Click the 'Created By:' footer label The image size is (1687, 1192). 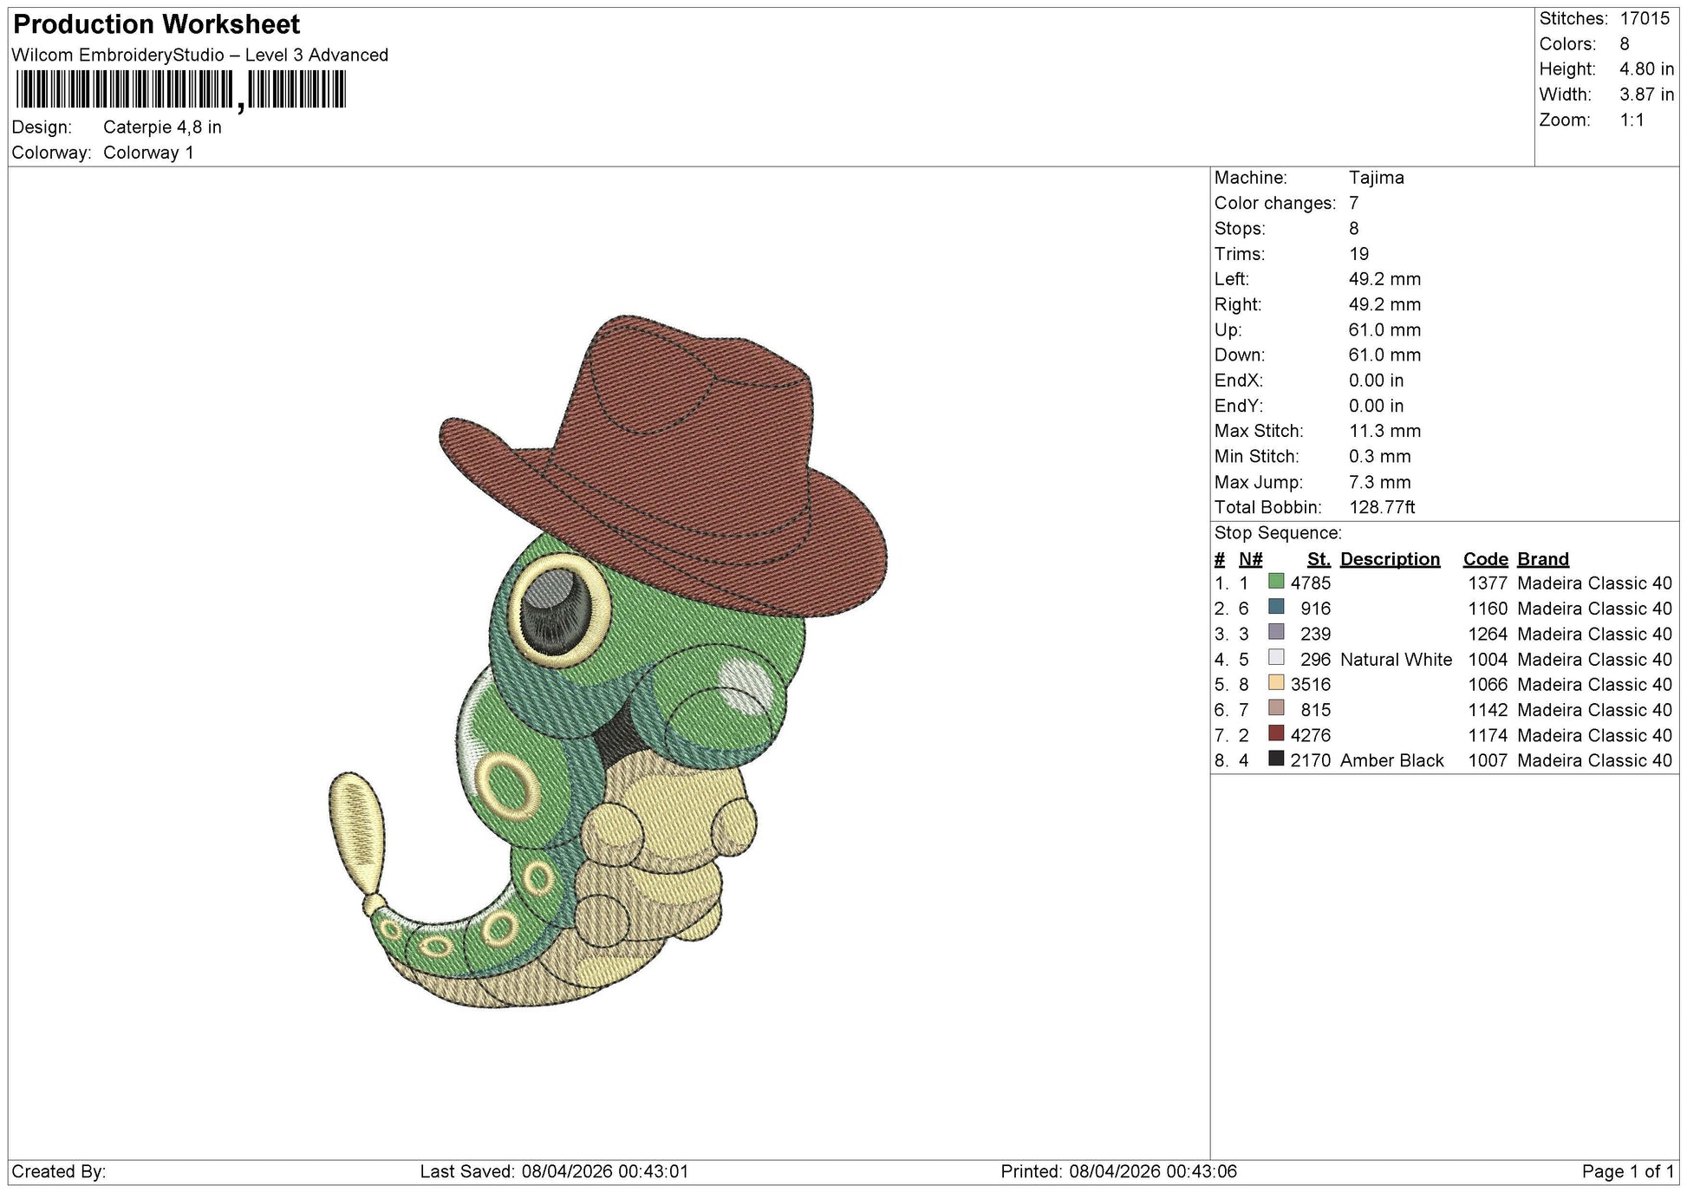(59, 1172)
